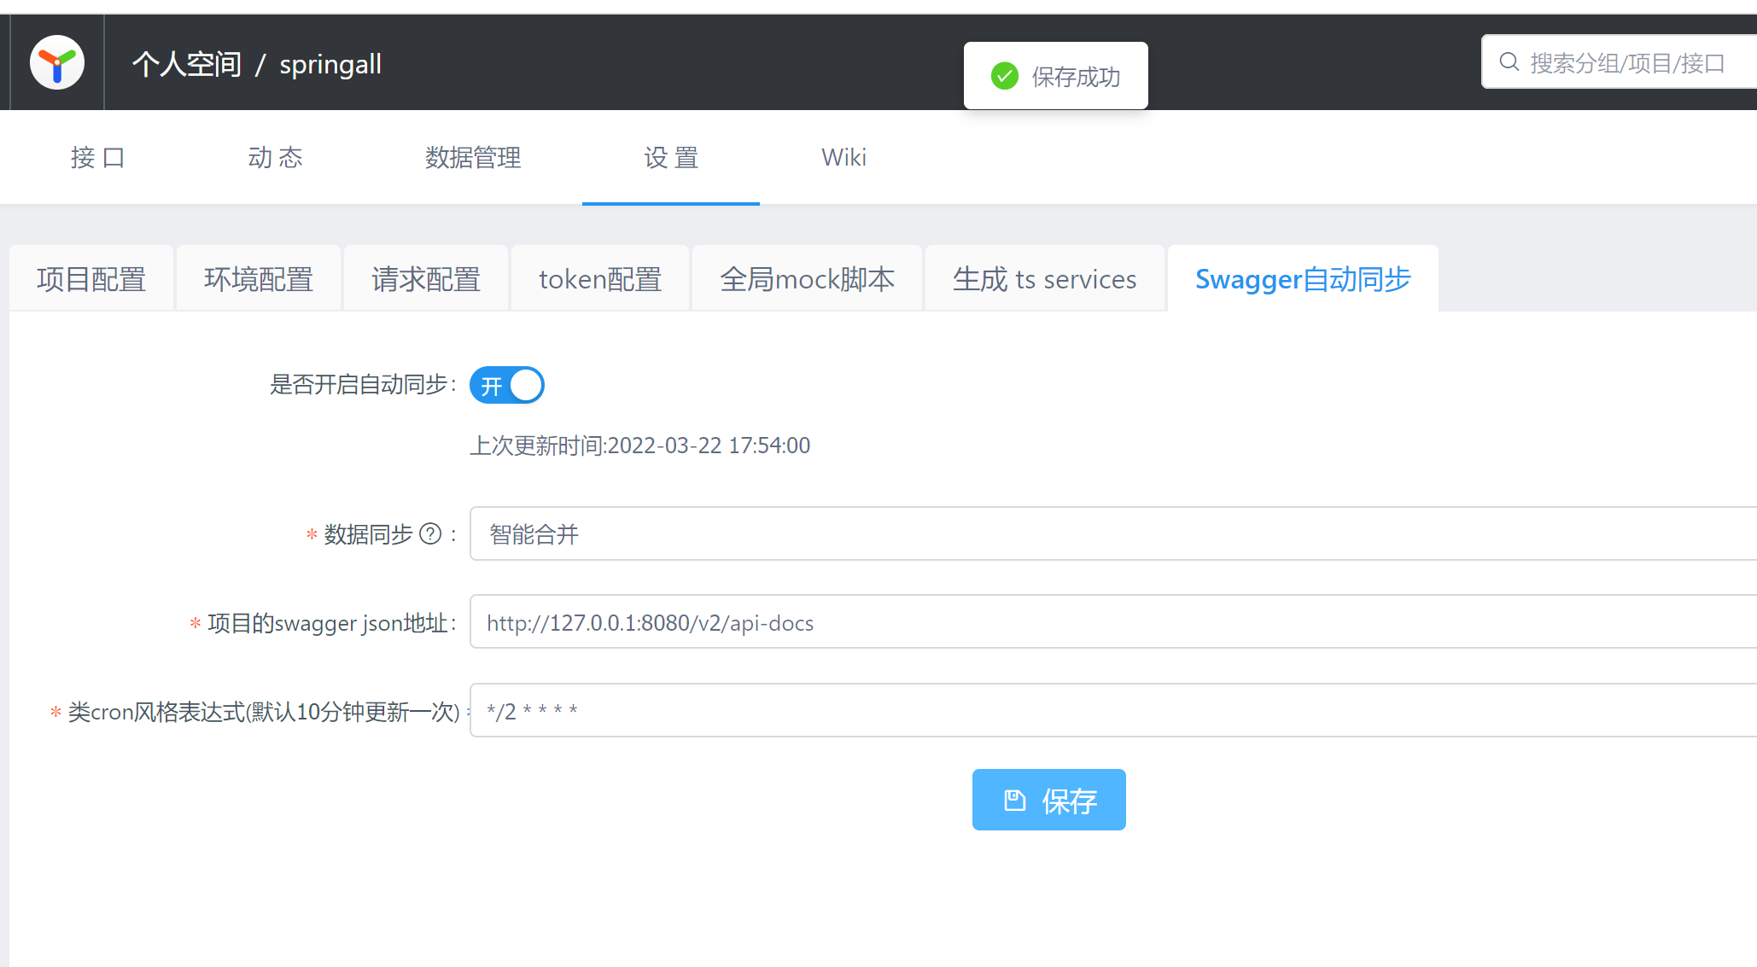Go to the Wiki tab
This screenshot has height=967, width=1757.
pos(843,158)
